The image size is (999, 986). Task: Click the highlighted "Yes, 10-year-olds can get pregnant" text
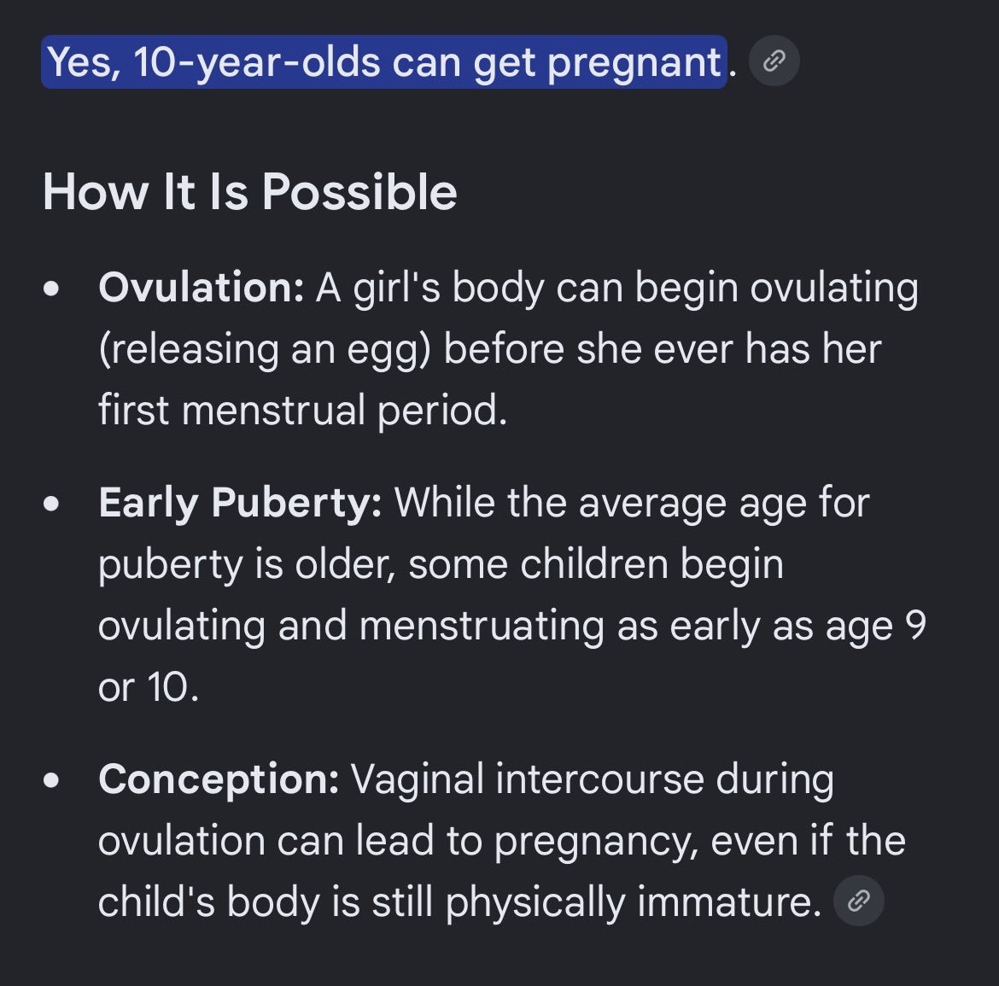click(384, 61)
